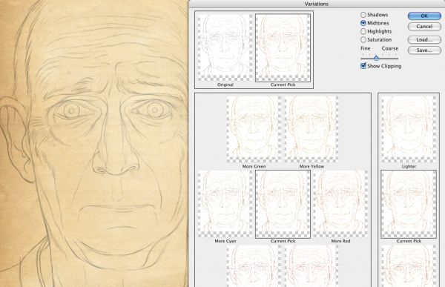This screenshot has height=287, width=445.
Task: Pick the More Green thumbnail
Action: [254, 130]
